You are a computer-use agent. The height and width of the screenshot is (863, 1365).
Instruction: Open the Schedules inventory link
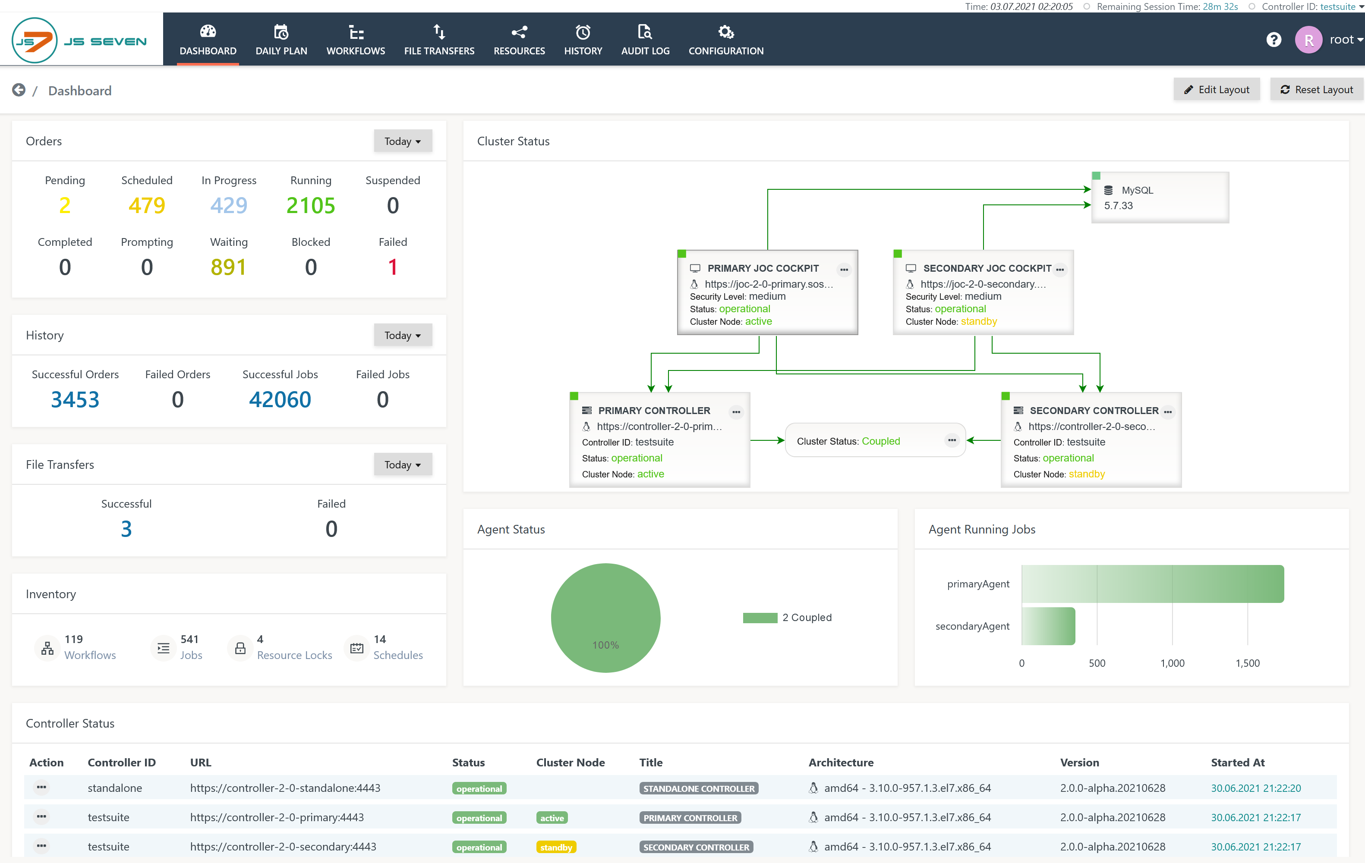[x=398, y=655]
